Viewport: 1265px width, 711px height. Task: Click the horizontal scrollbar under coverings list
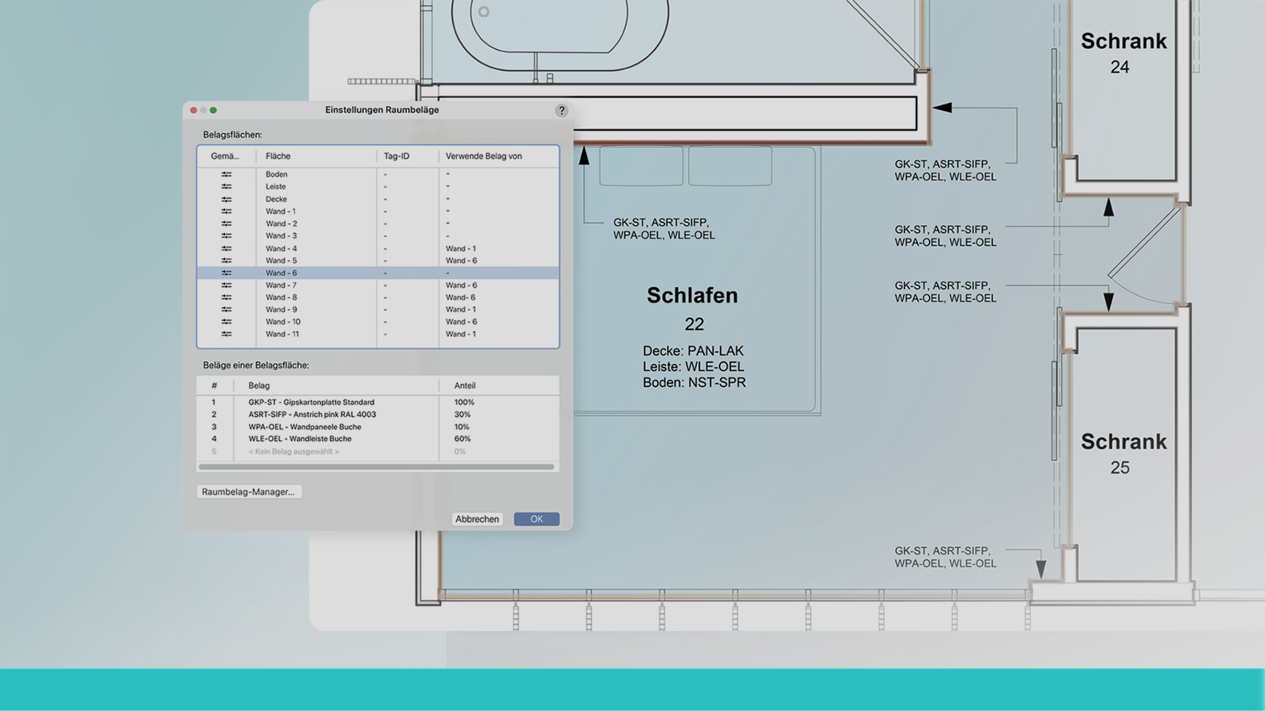point(376,467)
